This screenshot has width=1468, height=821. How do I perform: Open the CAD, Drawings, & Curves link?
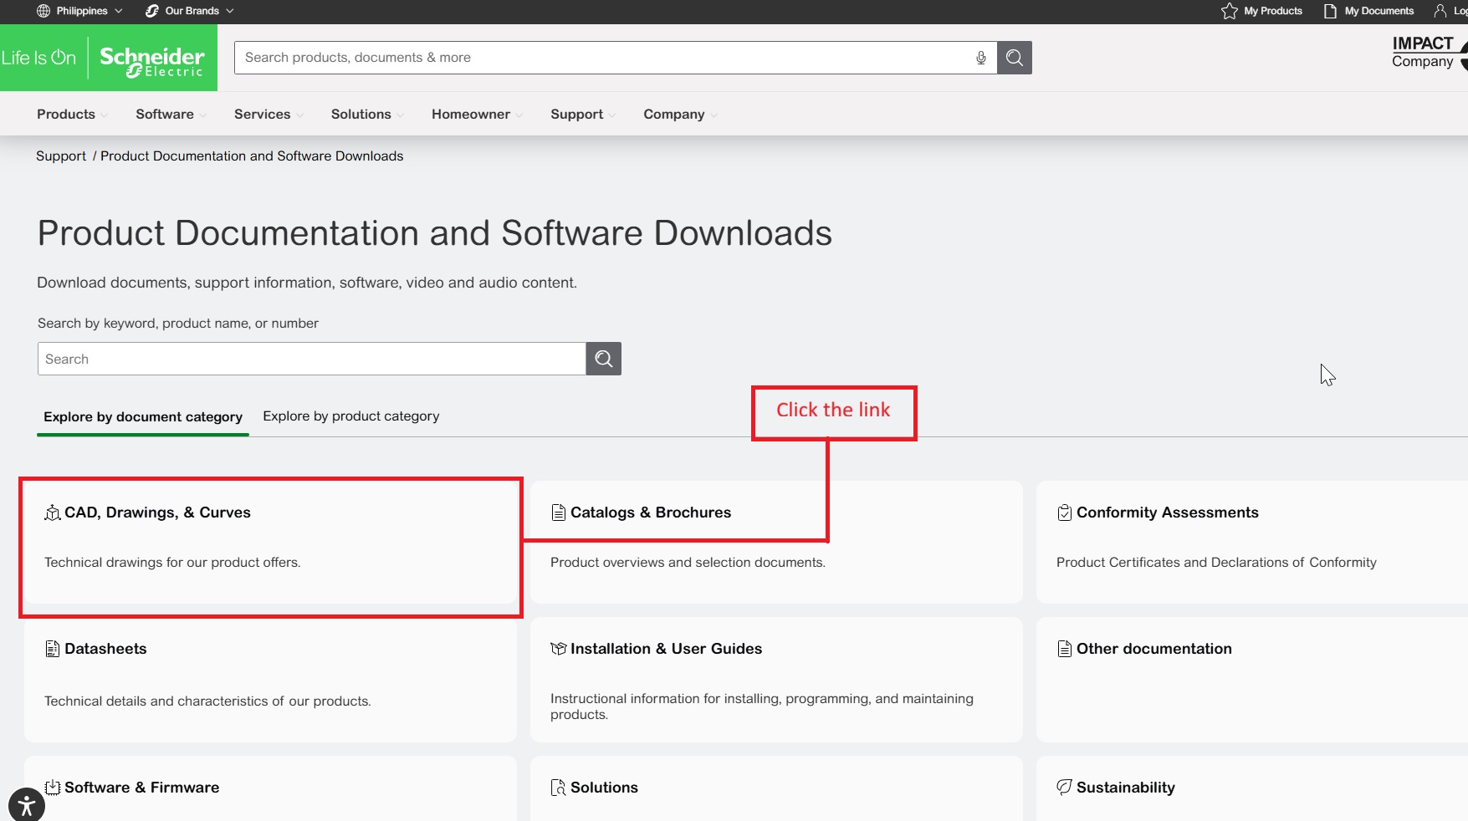point(157,512)
